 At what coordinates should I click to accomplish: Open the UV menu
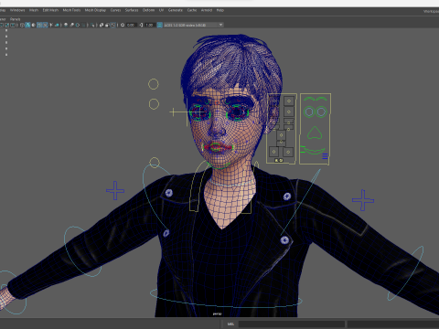coord(161,10)
